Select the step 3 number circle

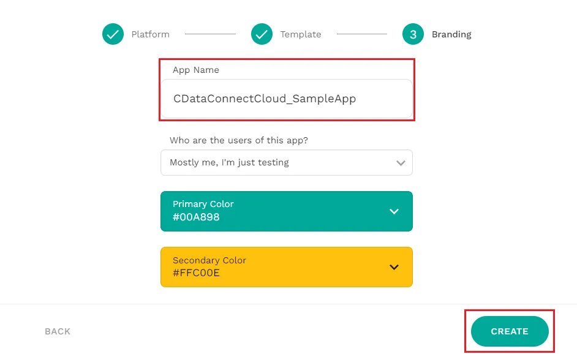(413, 34)
